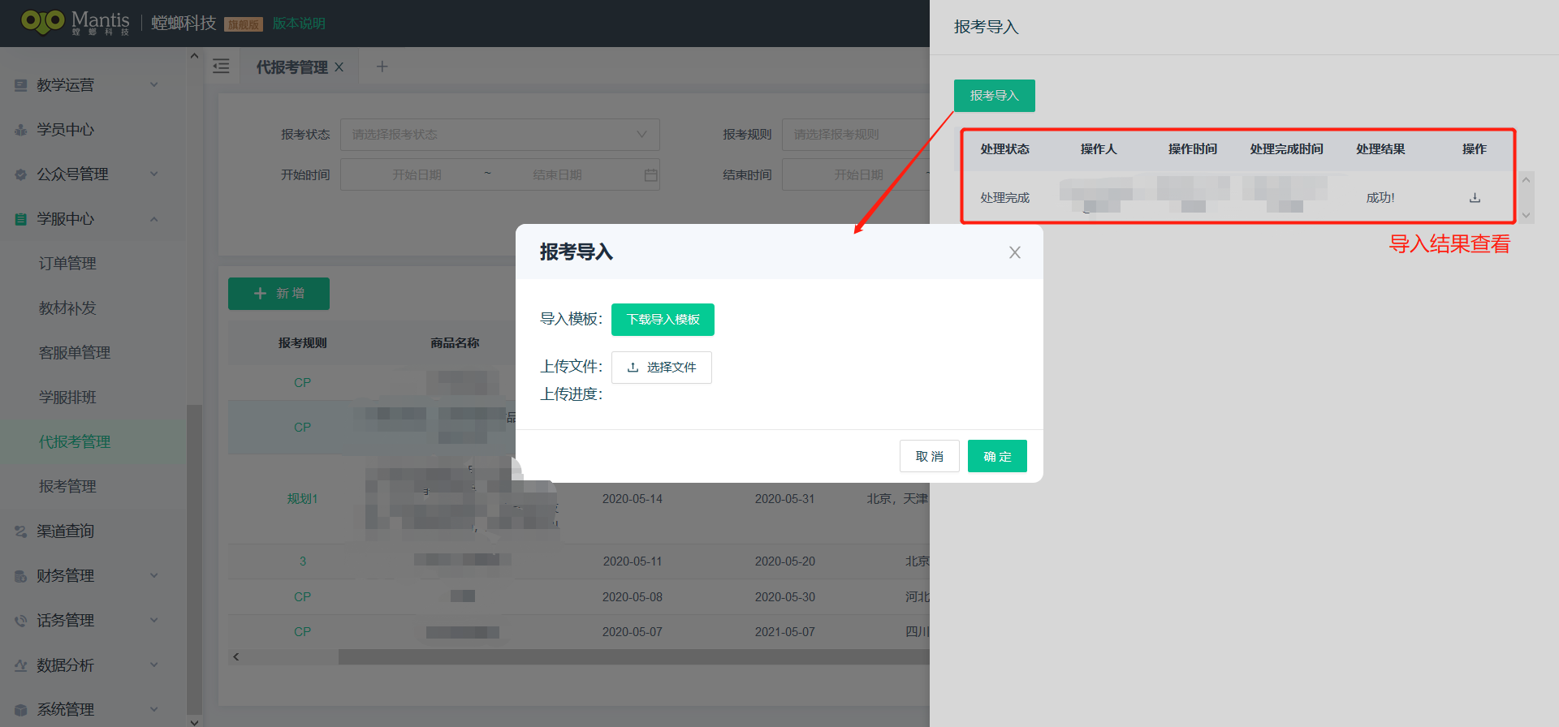This screenshot has height=727, width=1559.
Task: Click the green 新增 button
Action: [279, 294]
